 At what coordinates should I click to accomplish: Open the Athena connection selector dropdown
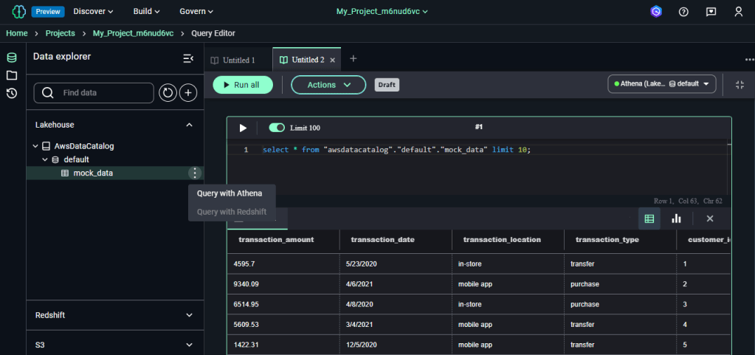coord(661,84)
